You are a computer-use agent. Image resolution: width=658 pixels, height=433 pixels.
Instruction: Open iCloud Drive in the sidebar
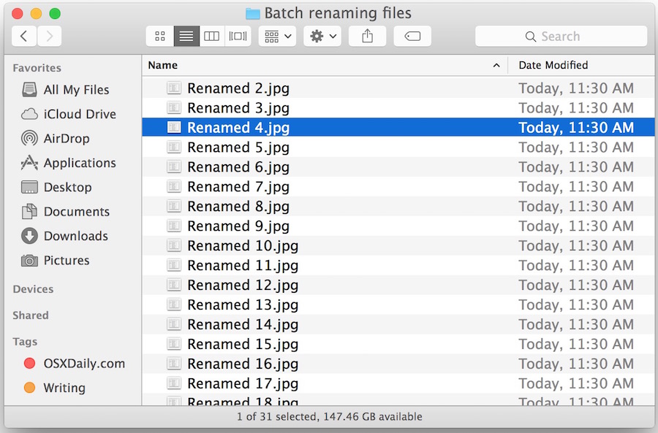[x=79, y=114]
